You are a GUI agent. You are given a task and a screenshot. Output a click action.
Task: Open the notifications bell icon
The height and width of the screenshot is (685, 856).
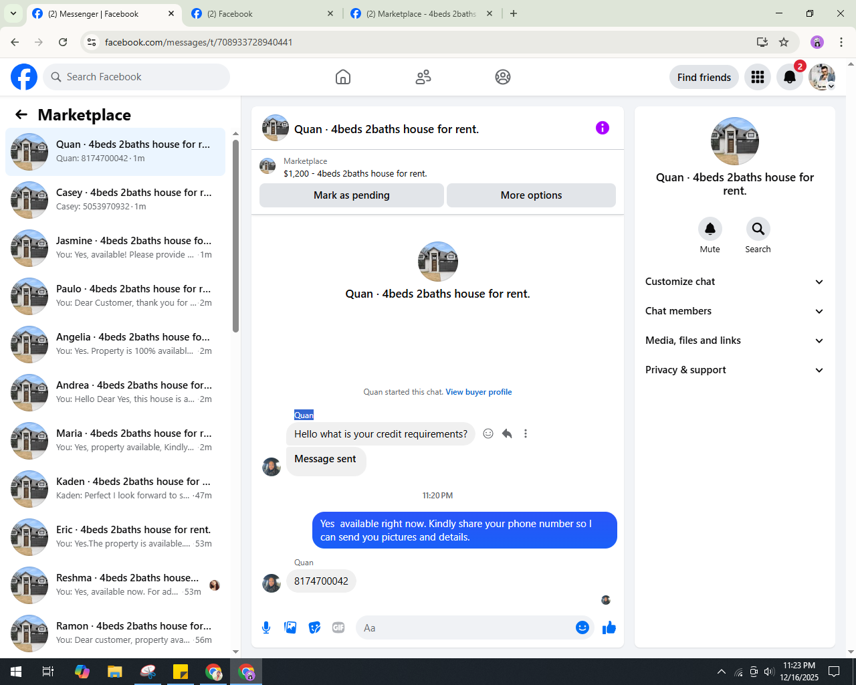click(x=790, y=77)
